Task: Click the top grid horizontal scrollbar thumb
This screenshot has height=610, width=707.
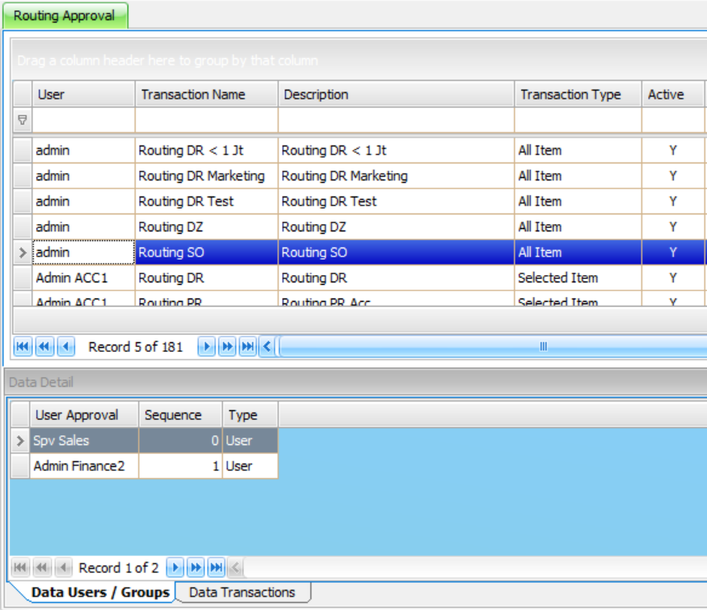Action: pyautogui.click(x=494, y=347)
